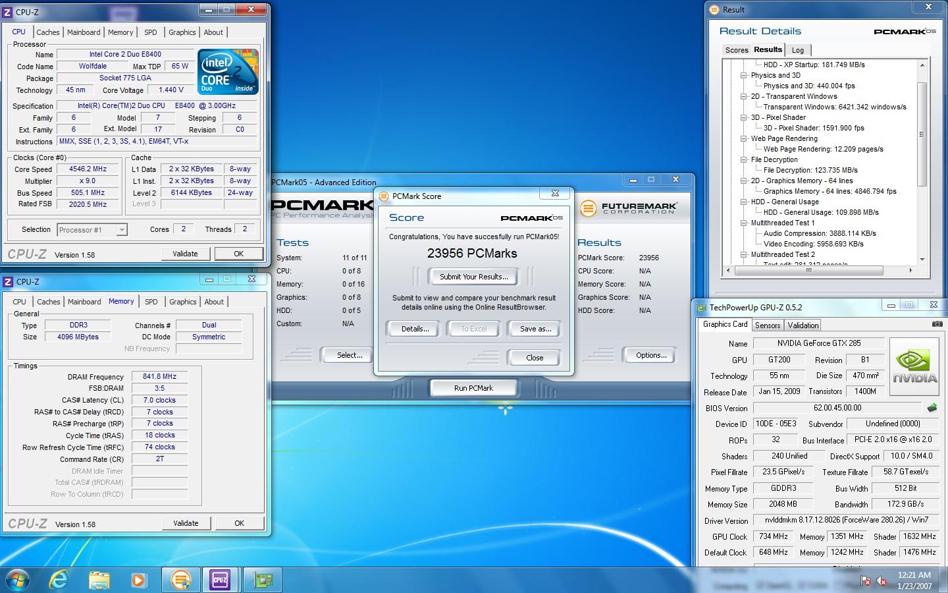
Task: Click the Result window title bar icon
Action: tap(715, 10)
